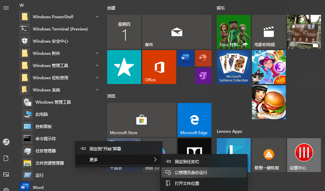
Task: Choose 以管理员身份运行
Action: 204,172
